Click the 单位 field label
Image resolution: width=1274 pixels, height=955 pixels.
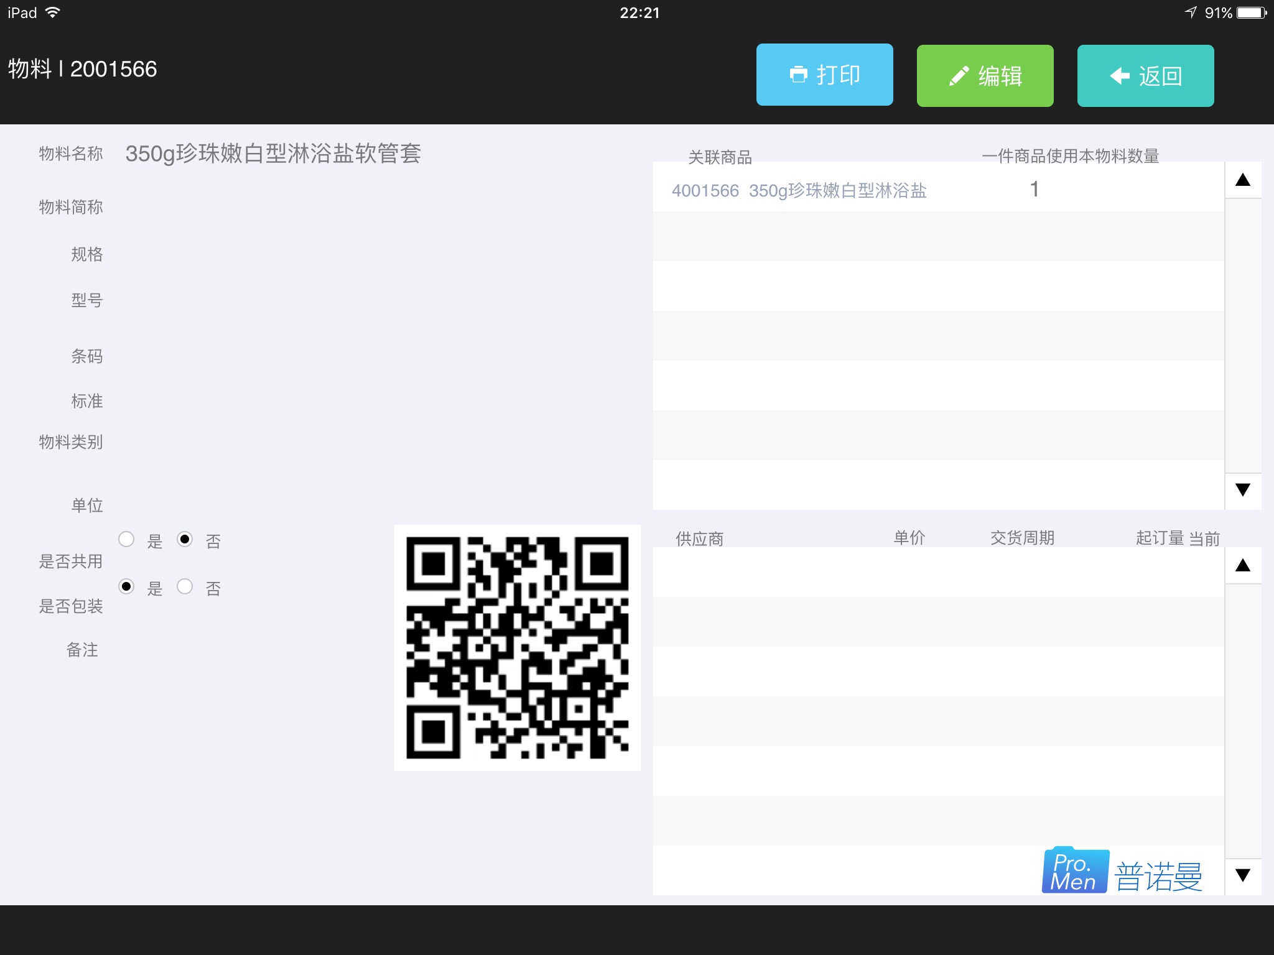pos(87,505)
